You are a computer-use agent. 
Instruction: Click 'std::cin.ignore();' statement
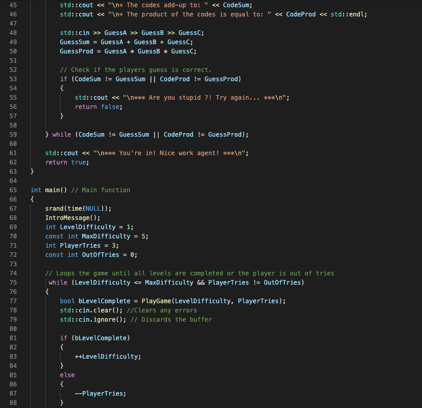point(93,320)
